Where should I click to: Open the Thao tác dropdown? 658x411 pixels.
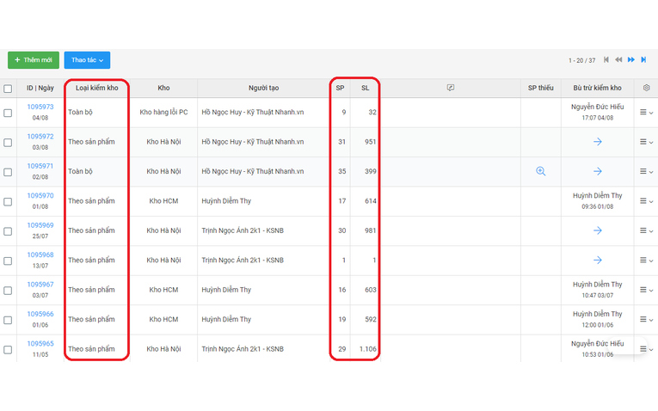click(87, 60)
